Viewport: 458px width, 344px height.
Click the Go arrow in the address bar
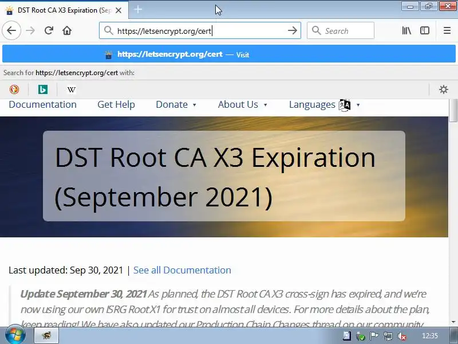pyautogui.click(x=292, y=30)
